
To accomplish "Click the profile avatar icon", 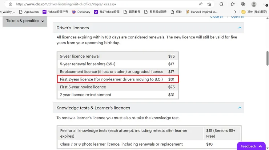I will point(254,4).
